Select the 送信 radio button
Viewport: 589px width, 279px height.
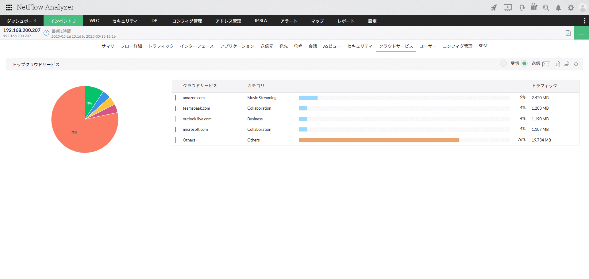click(x=524, y=63)
